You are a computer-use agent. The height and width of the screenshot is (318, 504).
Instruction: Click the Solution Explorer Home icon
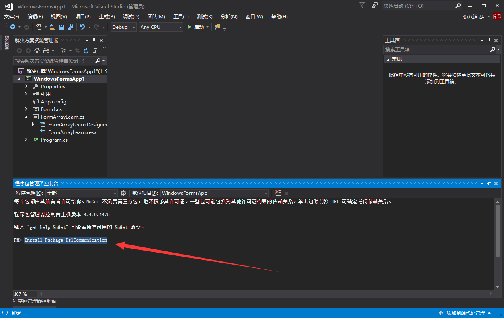pos(37,51)
